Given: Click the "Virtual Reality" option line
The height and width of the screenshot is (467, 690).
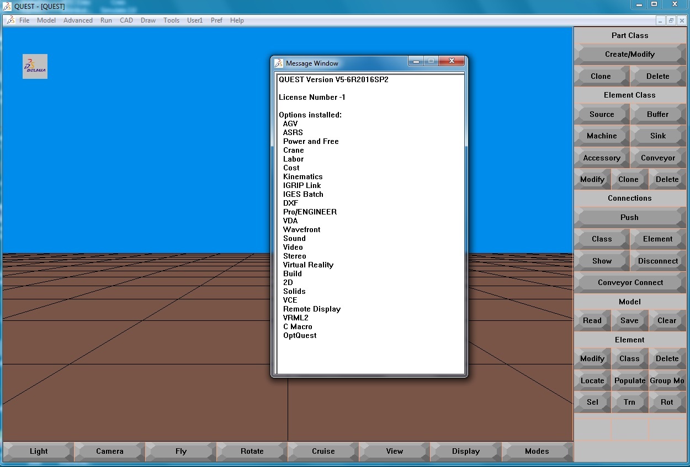Looking at the screenshot, I should (x=308, y=265).
